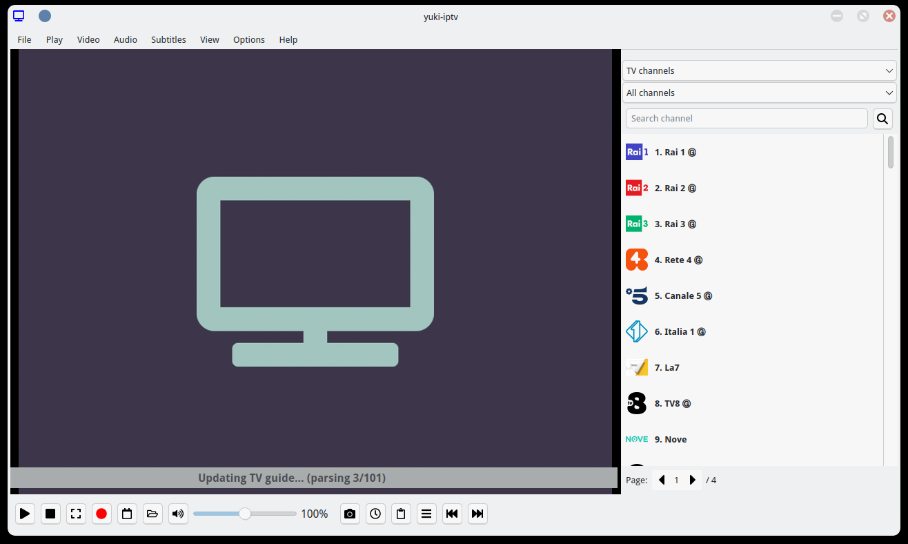Go to next channel with skip-forward icon

(477, 514)
